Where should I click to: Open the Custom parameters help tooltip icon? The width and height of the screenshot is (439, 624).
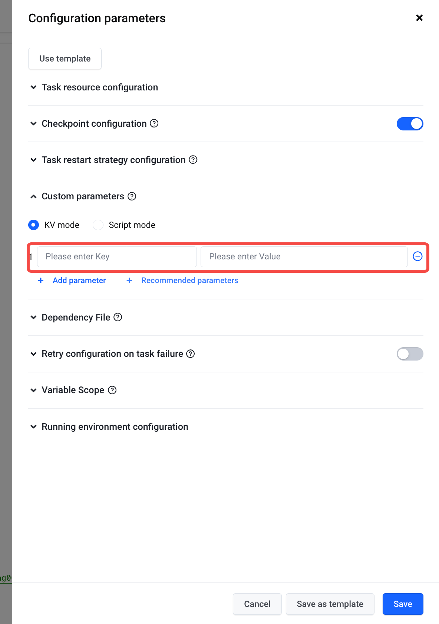[132, 196]
